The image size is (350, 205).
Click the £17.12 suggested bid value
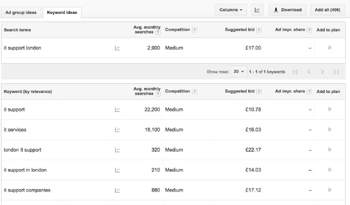(253, 190)
